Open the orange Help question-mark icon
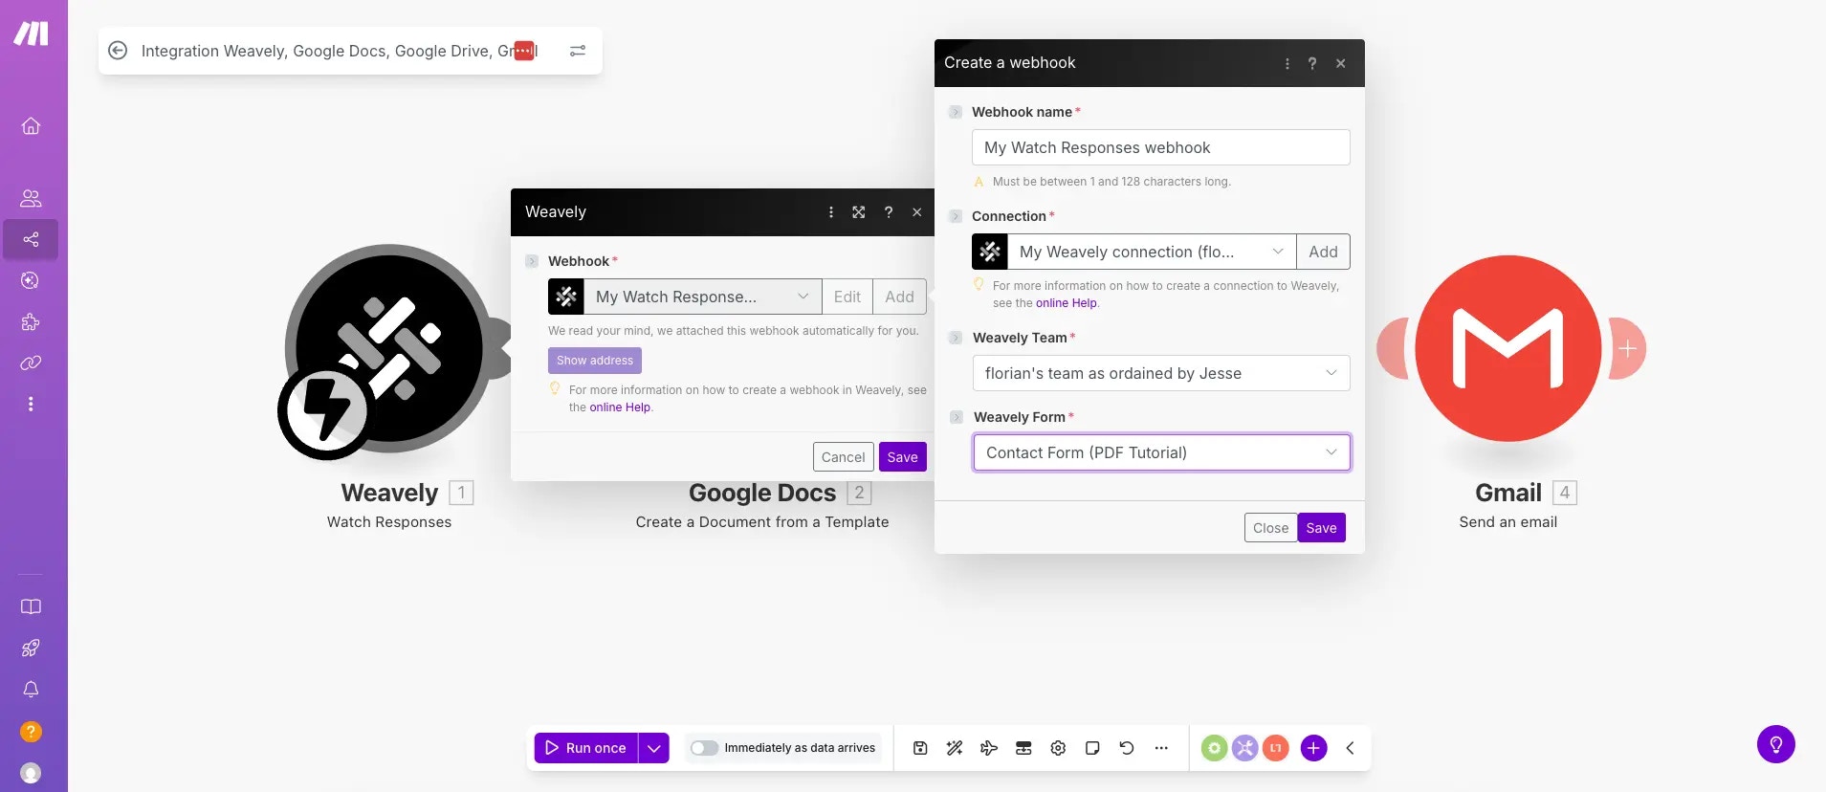This screenshot has height=792, width=1826. click(31, 732)
